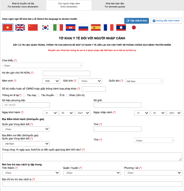This screenshot has height=191, width=184.
Task: Switch language using the Italian flag
Action: pyautogui.click(x=58, y=28)
